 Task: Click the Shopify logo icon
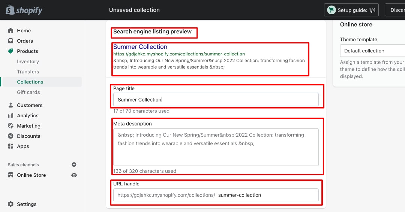point(10,10)
